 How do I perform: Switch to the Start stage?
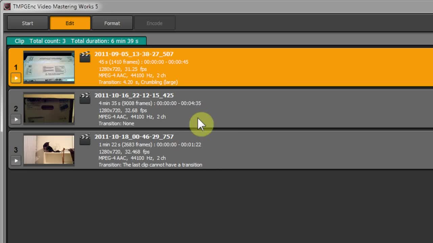(28, 23)
